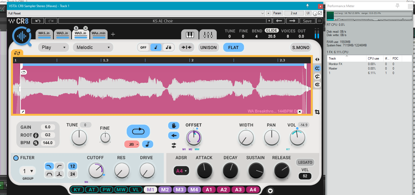Click the Param button
The image size is (415, 195).
coord(277,13)
